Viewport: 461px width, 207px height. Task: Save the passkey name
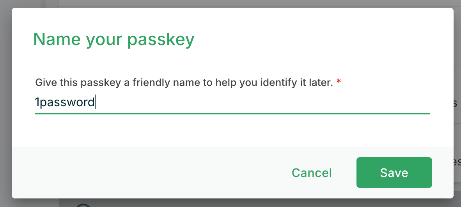point(394,173)
